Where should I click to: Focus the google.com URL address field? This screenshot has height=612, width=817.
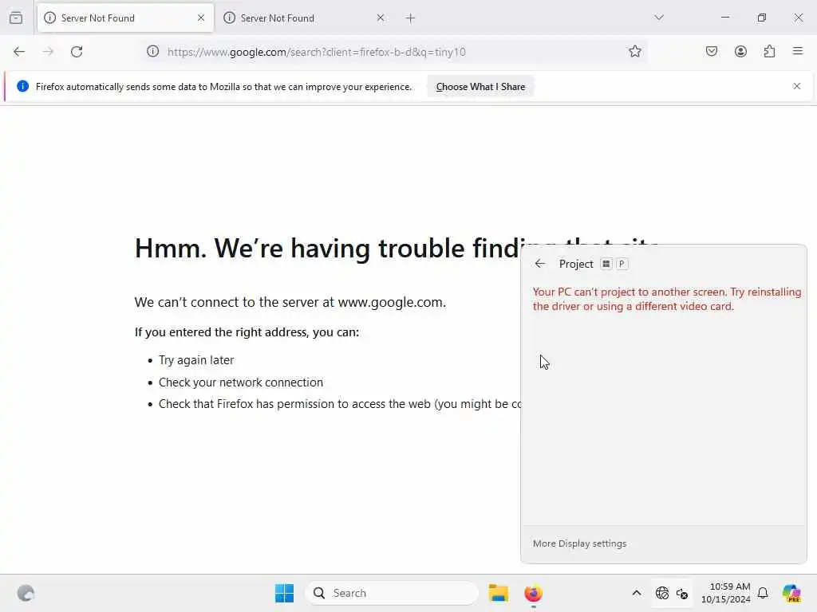click(393, 52)
